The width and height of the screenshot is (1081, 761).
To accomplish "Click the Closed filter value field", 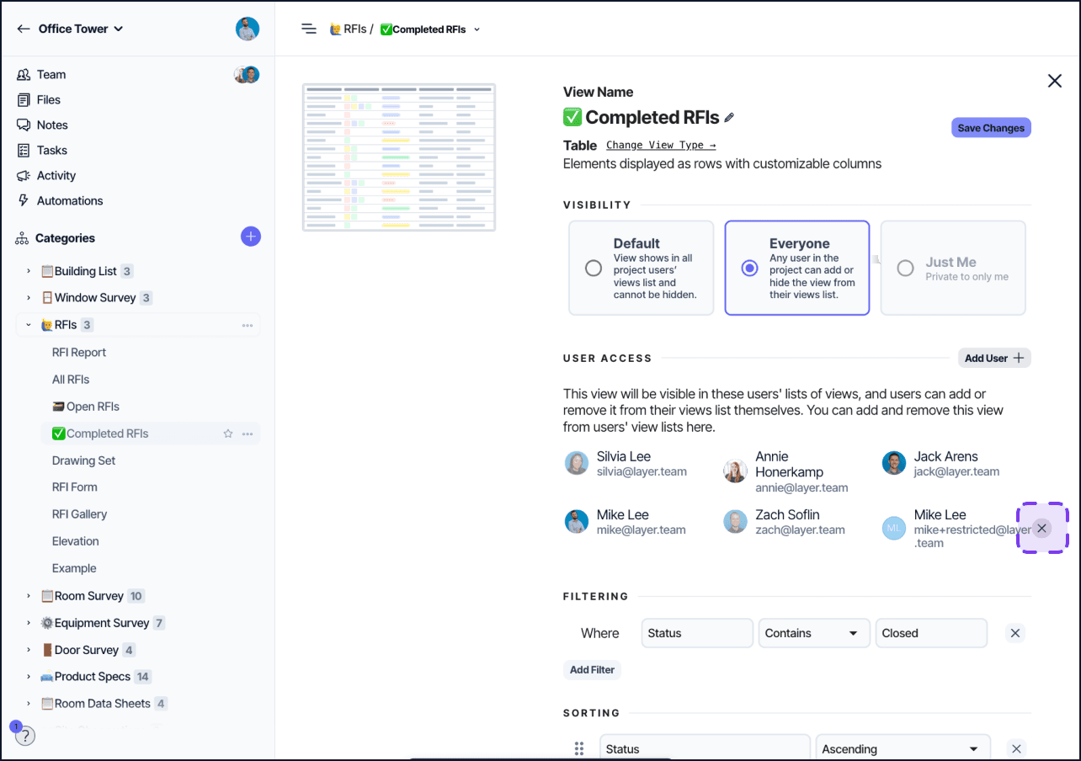I will tap(931, 633).
